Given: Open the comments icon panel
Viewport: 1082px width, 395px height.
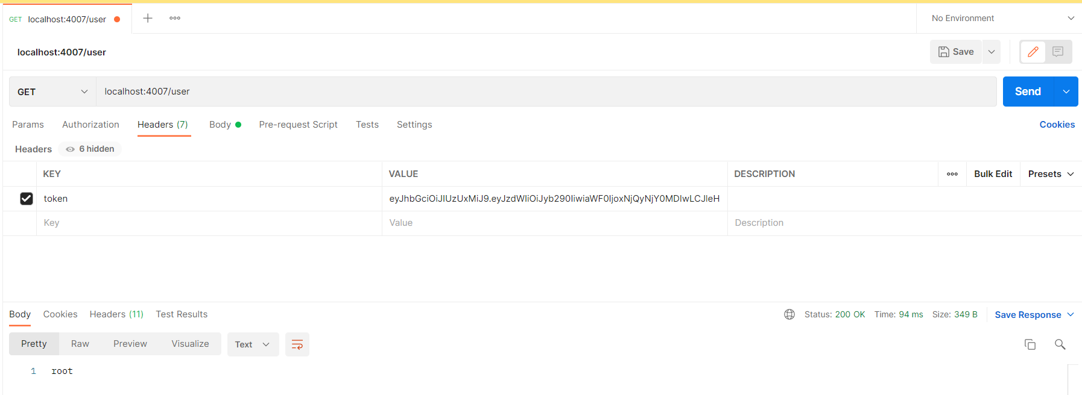Looking at the screenshot, I should 1058,52.
